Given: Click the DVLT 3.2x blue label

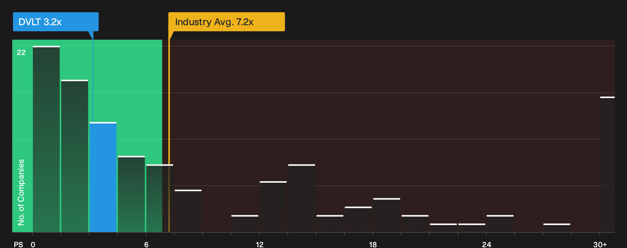Looking at the screenshot, I should pyautogui.click(x=56, y=22).
